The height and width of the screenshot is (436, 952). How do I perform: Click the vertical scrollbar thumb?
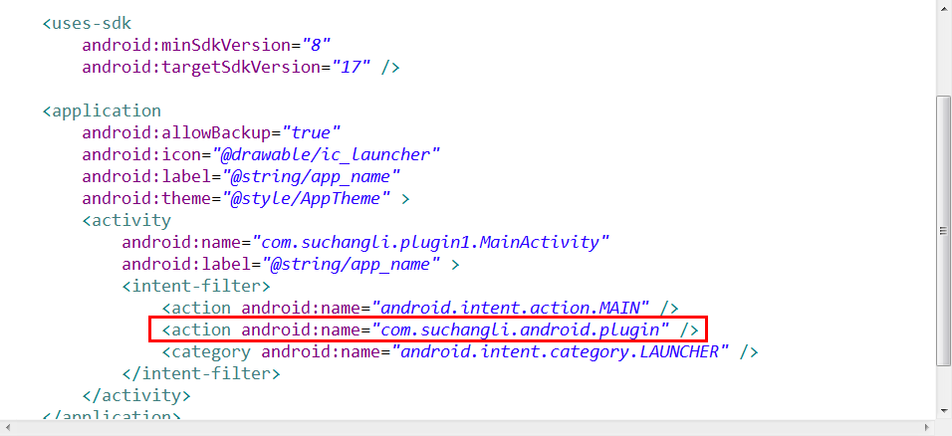[x=943, y=231]
